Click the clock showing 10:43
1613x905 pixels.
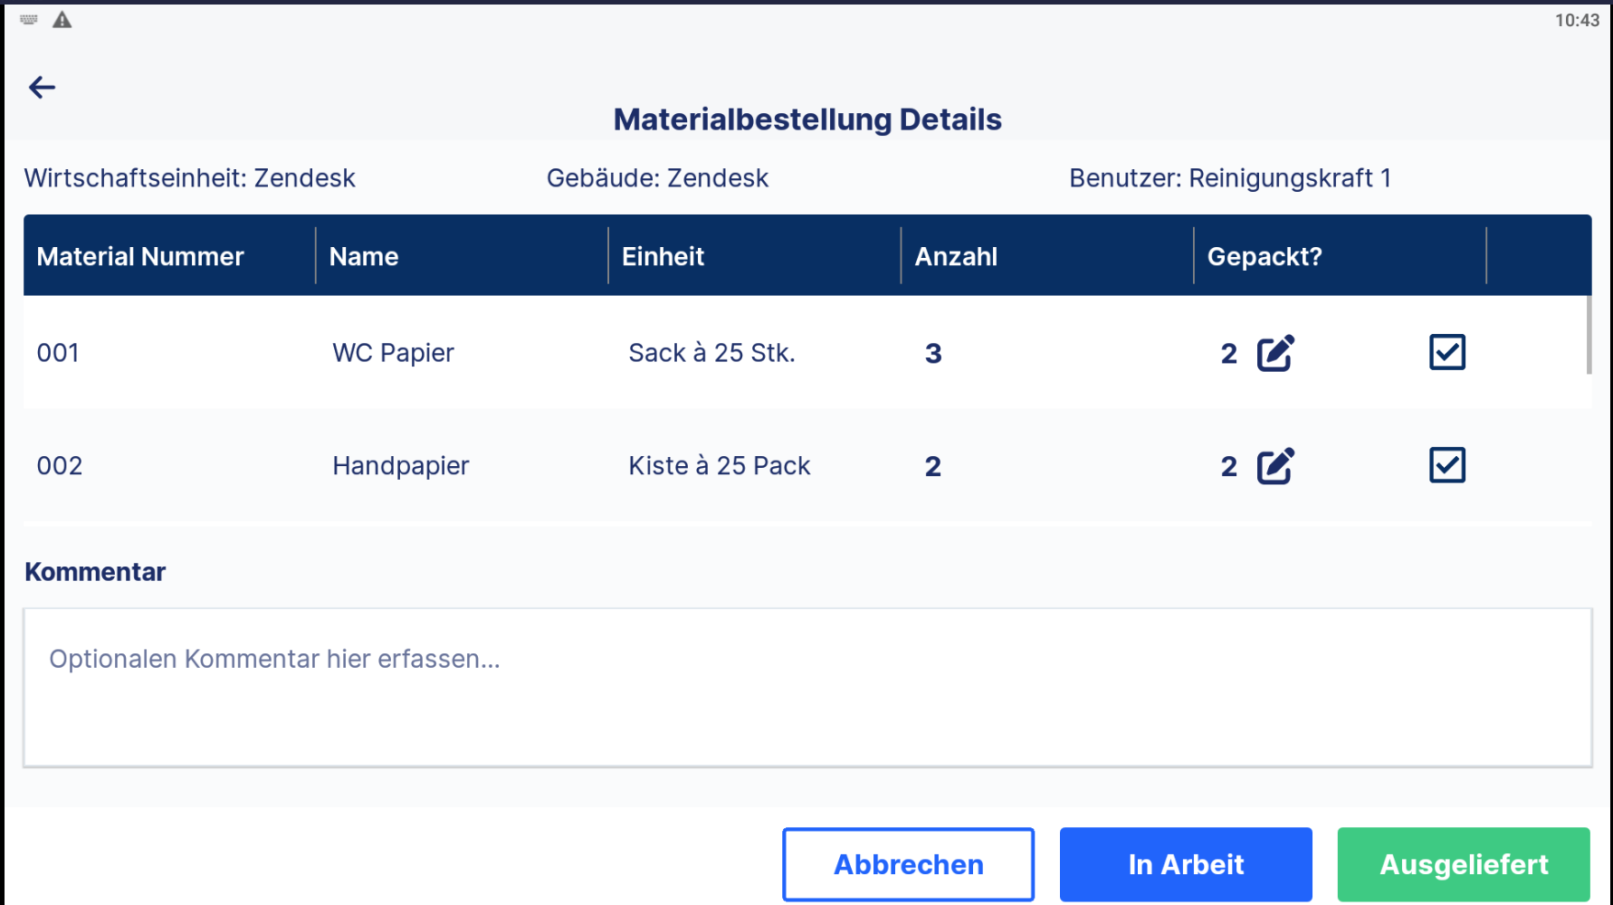pos(1577,20)
